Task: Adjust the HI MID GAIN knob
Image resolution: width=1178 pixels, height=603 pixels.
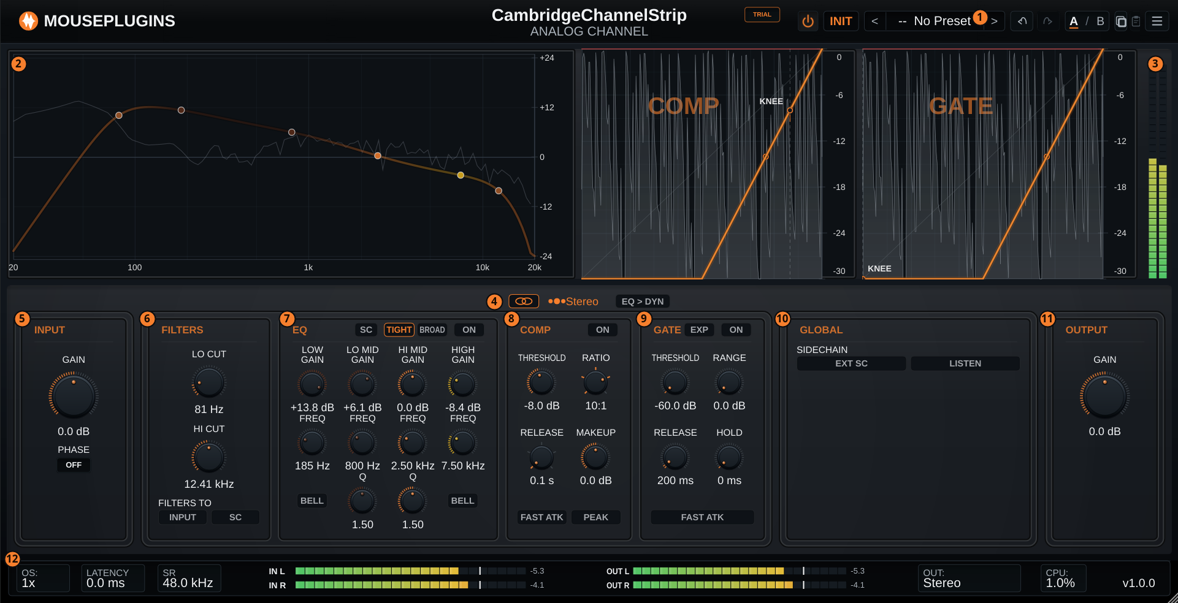Action: pyautogui.click(x=413, y=385)
